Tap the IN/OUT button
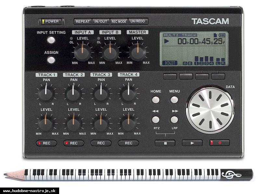Screen dimensions: 260x194 [101, 21]
